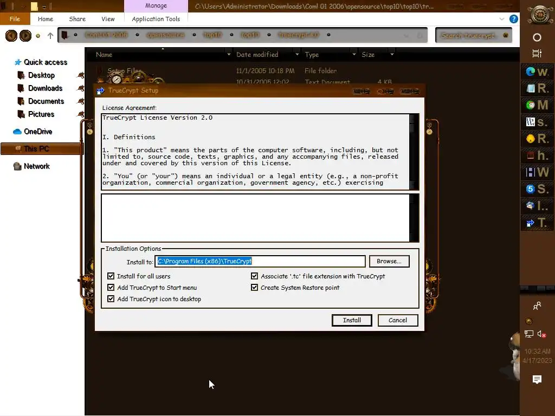This screenshot has height=416, width=555.
Task: Select Network in navigation pane
Action: pyautogui.click(x=36, y=166)
